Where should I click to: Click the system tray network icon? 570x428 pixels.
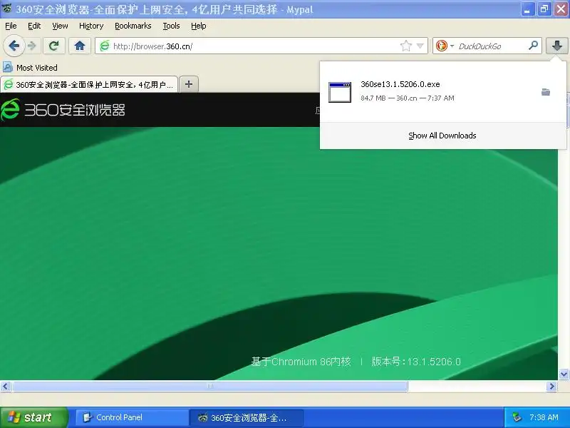coord(517,417)
